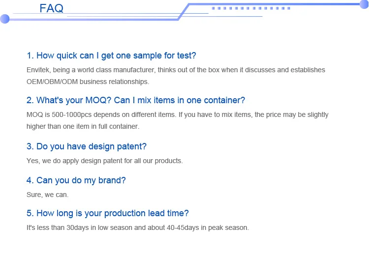Click the blue circle left of header
The height and width of the screenshot is (255, 369).
click(5, 19)
